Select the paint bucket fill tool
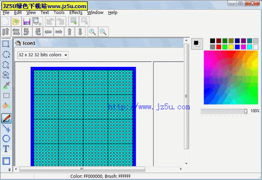 click(x=6, y=106)
